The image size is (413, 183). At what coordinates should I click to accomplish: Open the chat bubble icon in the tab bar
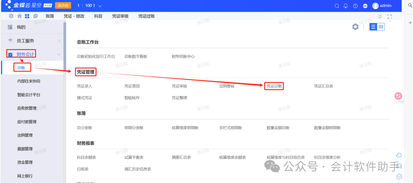(36, 16)
